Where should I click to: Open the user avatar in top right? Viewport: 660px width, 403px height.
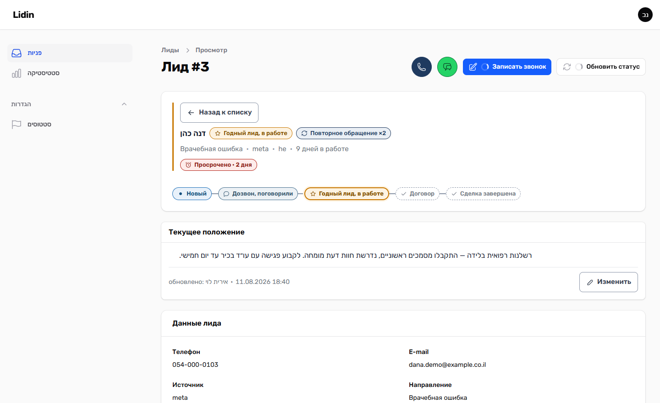(x=645, y=15)
